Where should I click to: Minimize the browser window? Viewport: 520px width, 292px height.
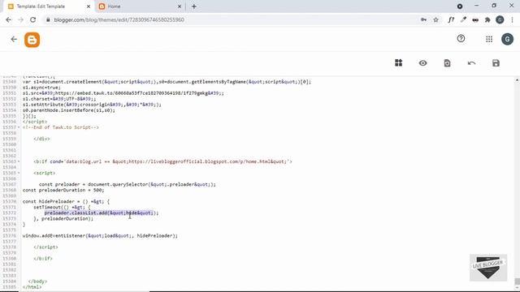(477, 6)
